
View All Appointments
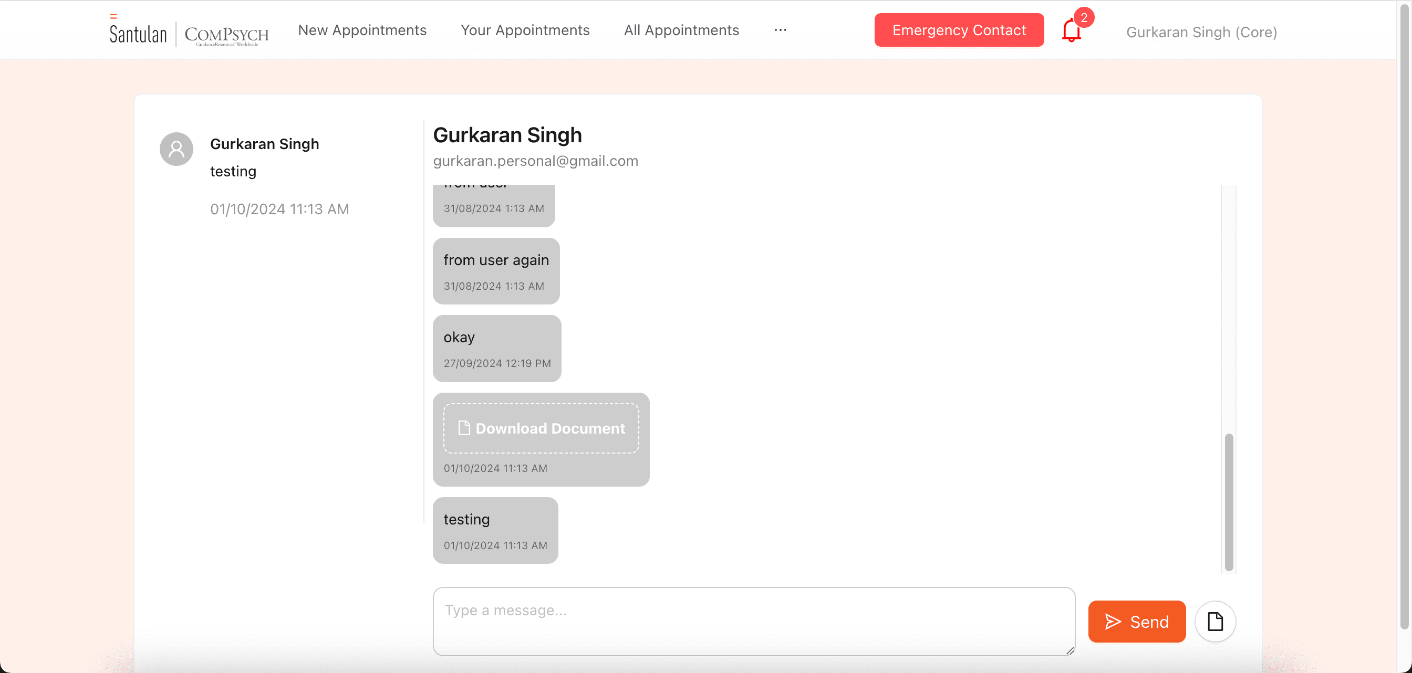pos(681,30)
